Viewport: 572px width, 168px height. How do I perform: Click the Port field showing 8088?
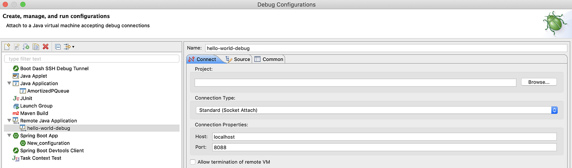[x=384, y=147]
